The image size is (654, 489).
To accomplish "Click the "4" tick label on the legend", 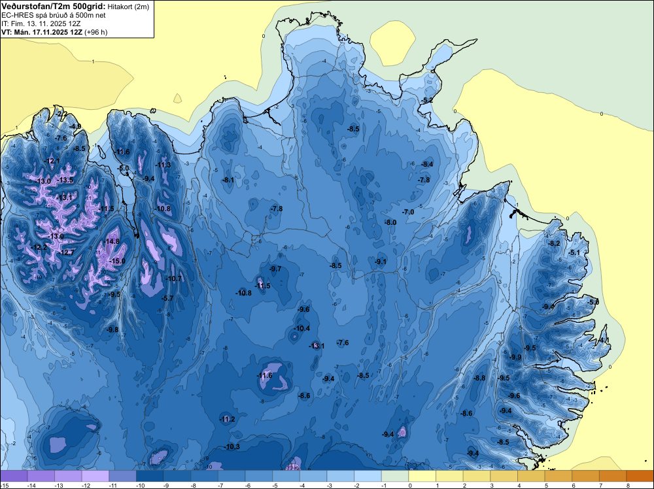I will pyautogui.click(x=519, y=485).
